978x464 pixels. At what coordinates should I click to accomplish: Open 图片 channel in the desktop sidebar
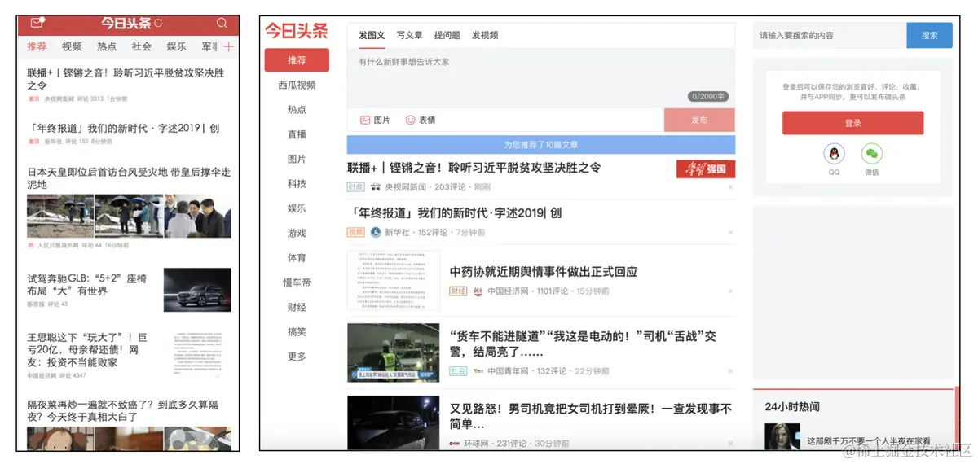(x=297, y=159)
